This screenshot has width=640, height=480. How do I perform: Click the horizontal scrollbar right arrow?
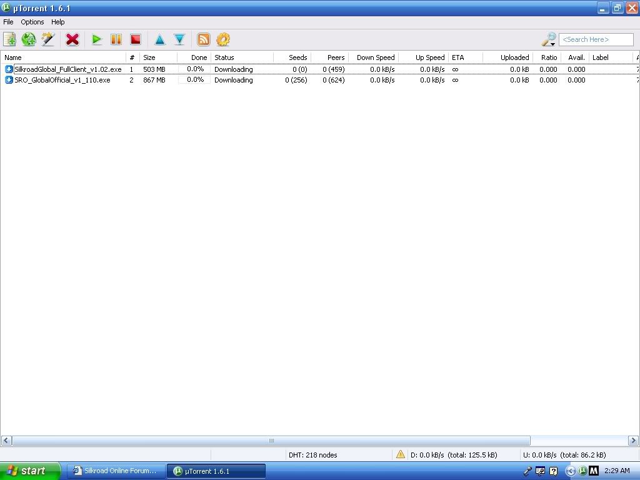(x=634, y=441)
